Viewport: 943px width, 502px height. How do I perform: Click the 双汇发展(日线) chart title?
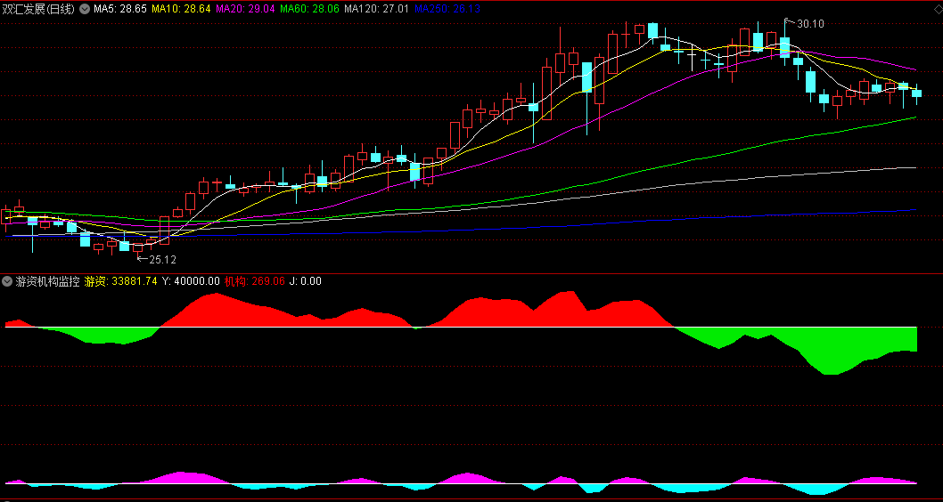(39, 9)
